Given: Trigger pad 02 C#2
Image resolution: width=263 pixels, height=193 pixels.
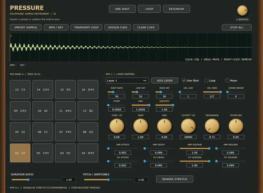Looking at the screenshot, I should click(43, 153).
